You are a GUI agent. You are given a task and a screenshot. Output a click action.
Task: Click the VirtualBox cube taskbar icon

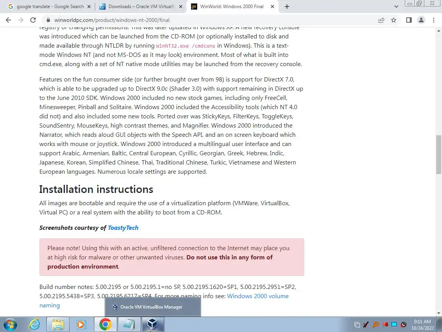152,324
